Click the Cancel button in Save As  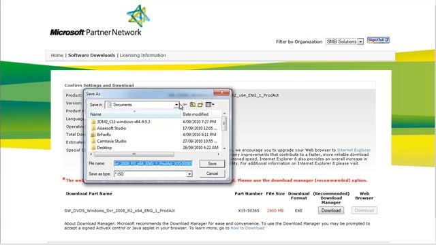pyautogui.click(x=212, y=174)
